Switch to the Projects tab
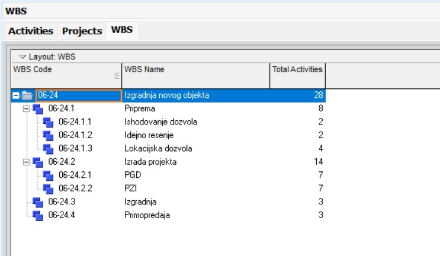The image size is (440, 256). (82, 31)
